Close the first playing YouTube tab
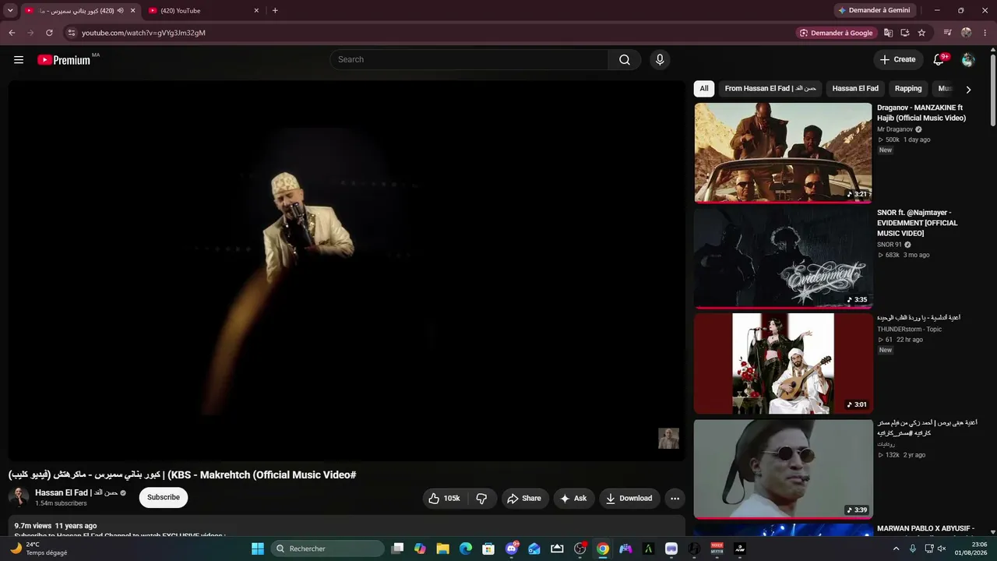 [132, 11]
